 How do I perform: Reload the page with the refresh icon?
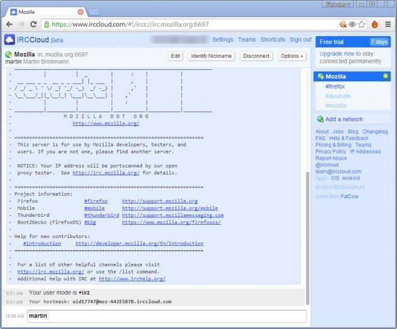(32, 25)
